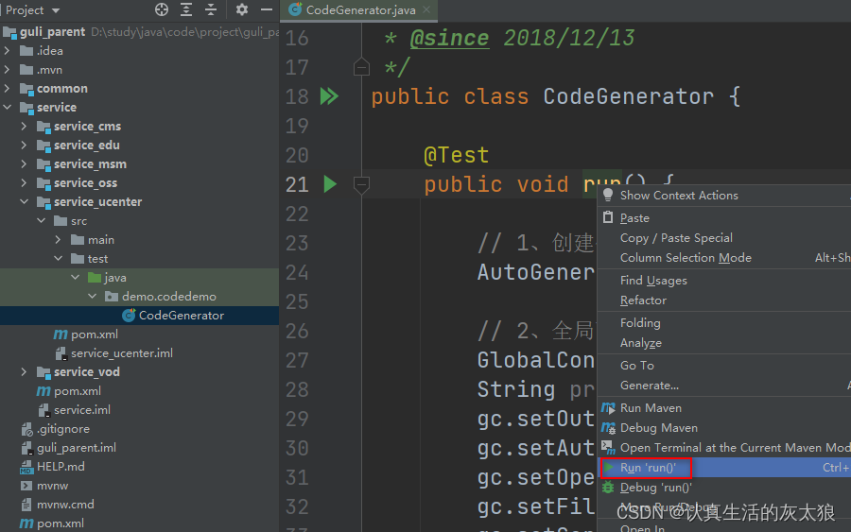Choose Show Context Actions from context menu
Screen dimensions: 851x532
[724, 196]
